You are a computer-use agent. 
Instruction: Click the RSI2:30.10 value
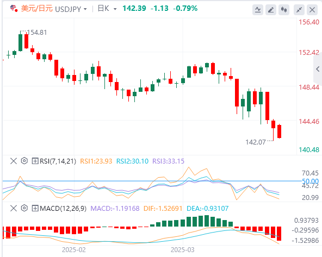[132, 161]
